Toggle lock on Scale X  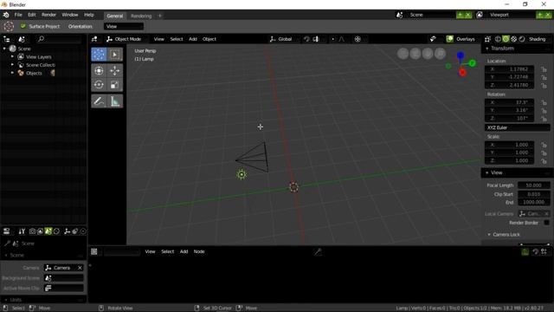[544, 145]
